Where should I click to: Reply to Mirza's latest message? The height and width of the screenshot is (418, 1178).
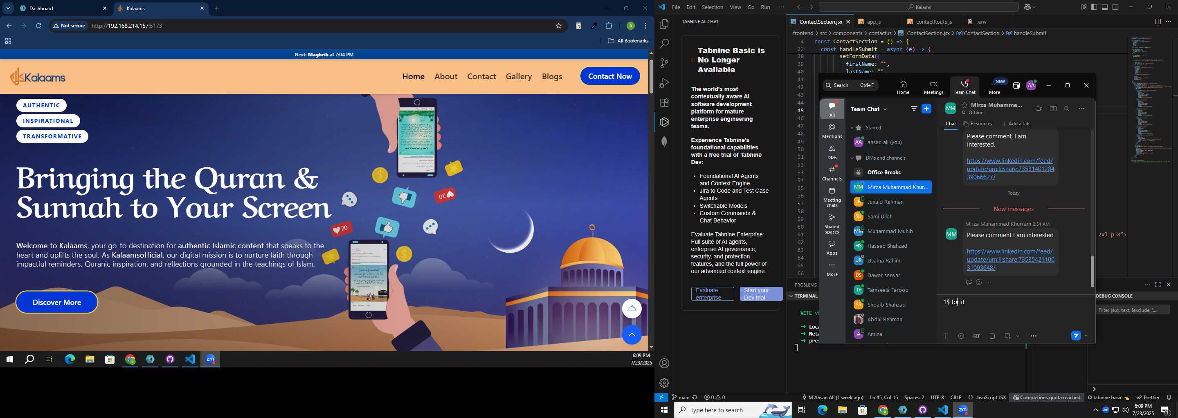[x=968, y=282]
